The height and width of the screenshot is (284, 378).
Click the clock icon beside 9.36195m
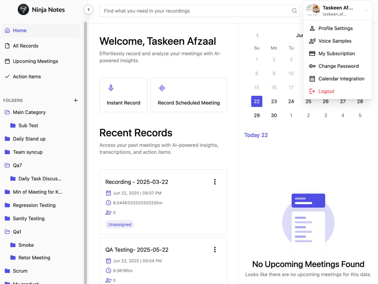tap(108, 271)
